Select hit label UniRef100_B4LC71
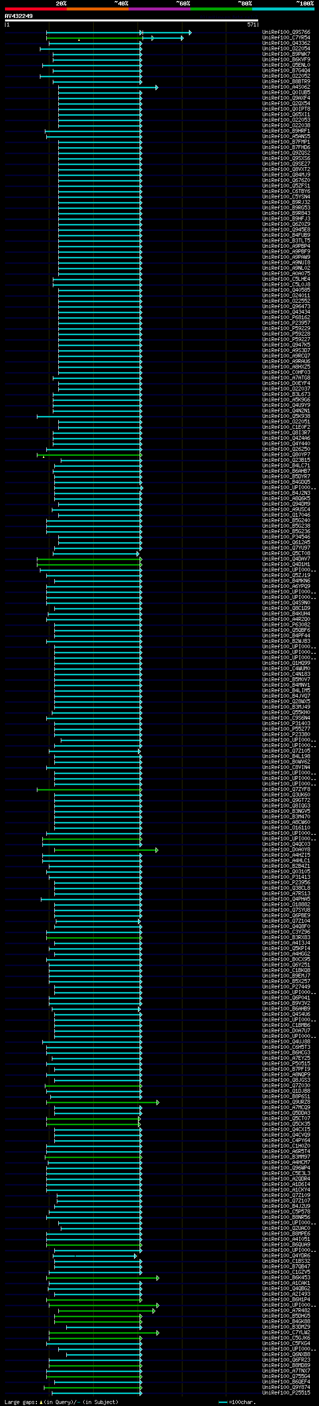This screenshot has width=319, height=1406. pos(286,465)
